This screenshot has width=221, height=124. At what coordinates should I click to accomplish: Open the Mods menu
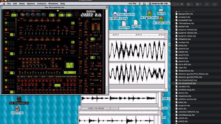pyautogui.click(x=22, y=3)
